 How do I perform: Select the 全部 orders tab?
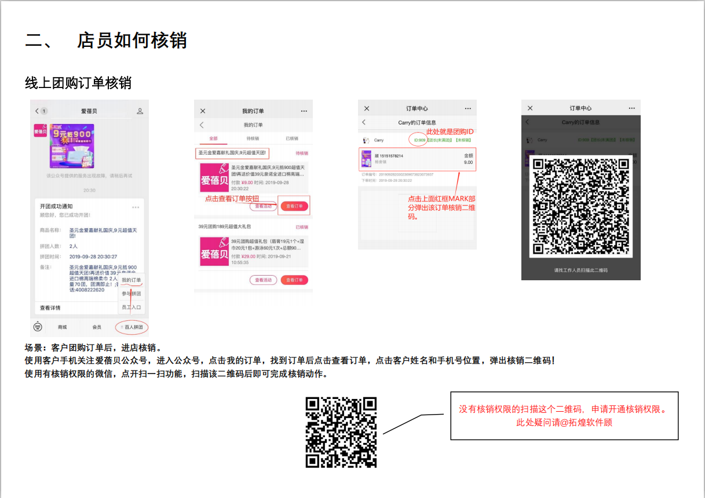(x=213, y=139)
